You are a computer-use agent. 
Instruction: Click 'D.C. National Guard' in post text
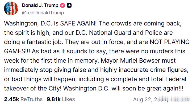pos(104,33)
